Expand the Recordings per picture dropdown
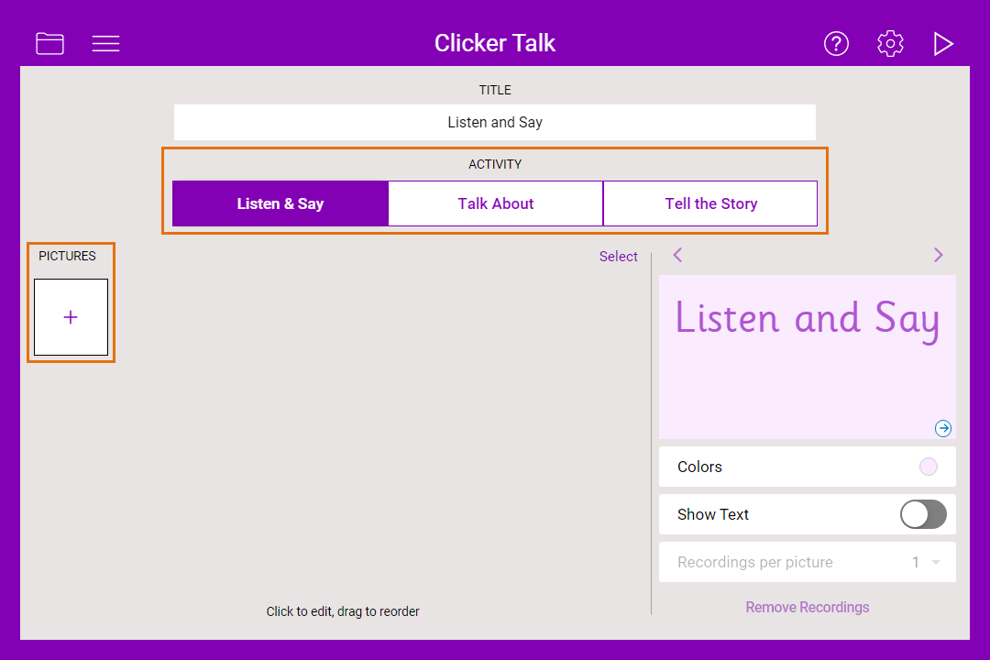The height and width of the screenshot is (660, 990). (x=935, y=562)
